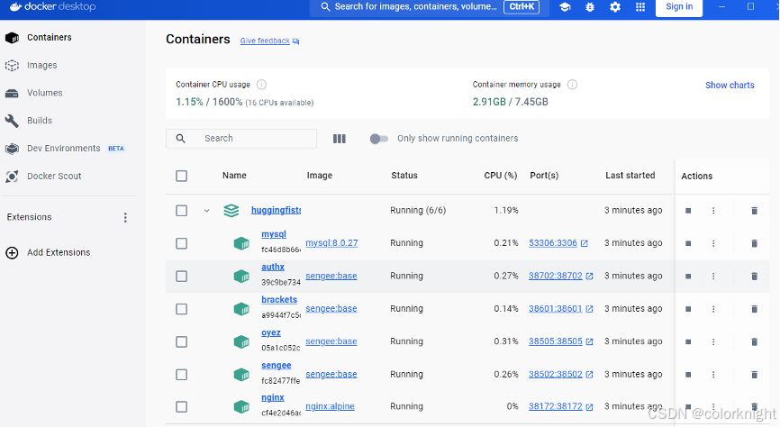Open more actions for sengee container
780x427 pixels.
(713, 375)
